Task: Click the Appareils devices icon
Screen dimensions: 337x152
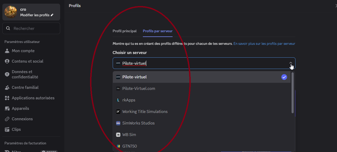Action: click(7, 108)
